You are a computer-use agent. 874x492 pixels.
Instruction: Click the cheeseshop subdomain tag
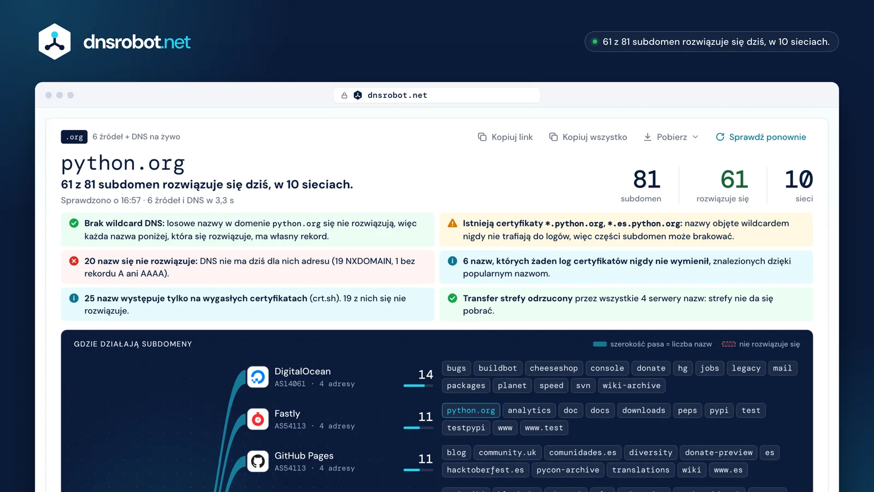tap(553, 368)
